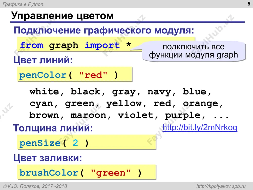Viewport: 253px width, 190px height.
Task: Click the heading 'Толщина линий:'
Action: [x=53, y=128]
